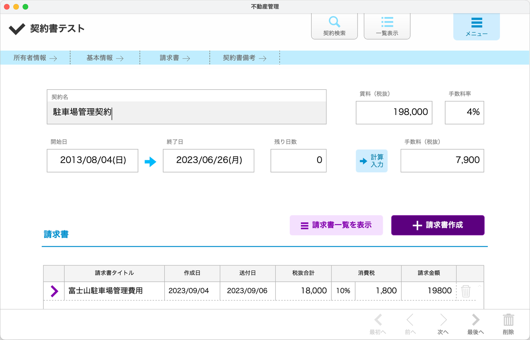Select the 契約書備考 tab
This screenshot has height=340, width=530.
coord(244,58)
